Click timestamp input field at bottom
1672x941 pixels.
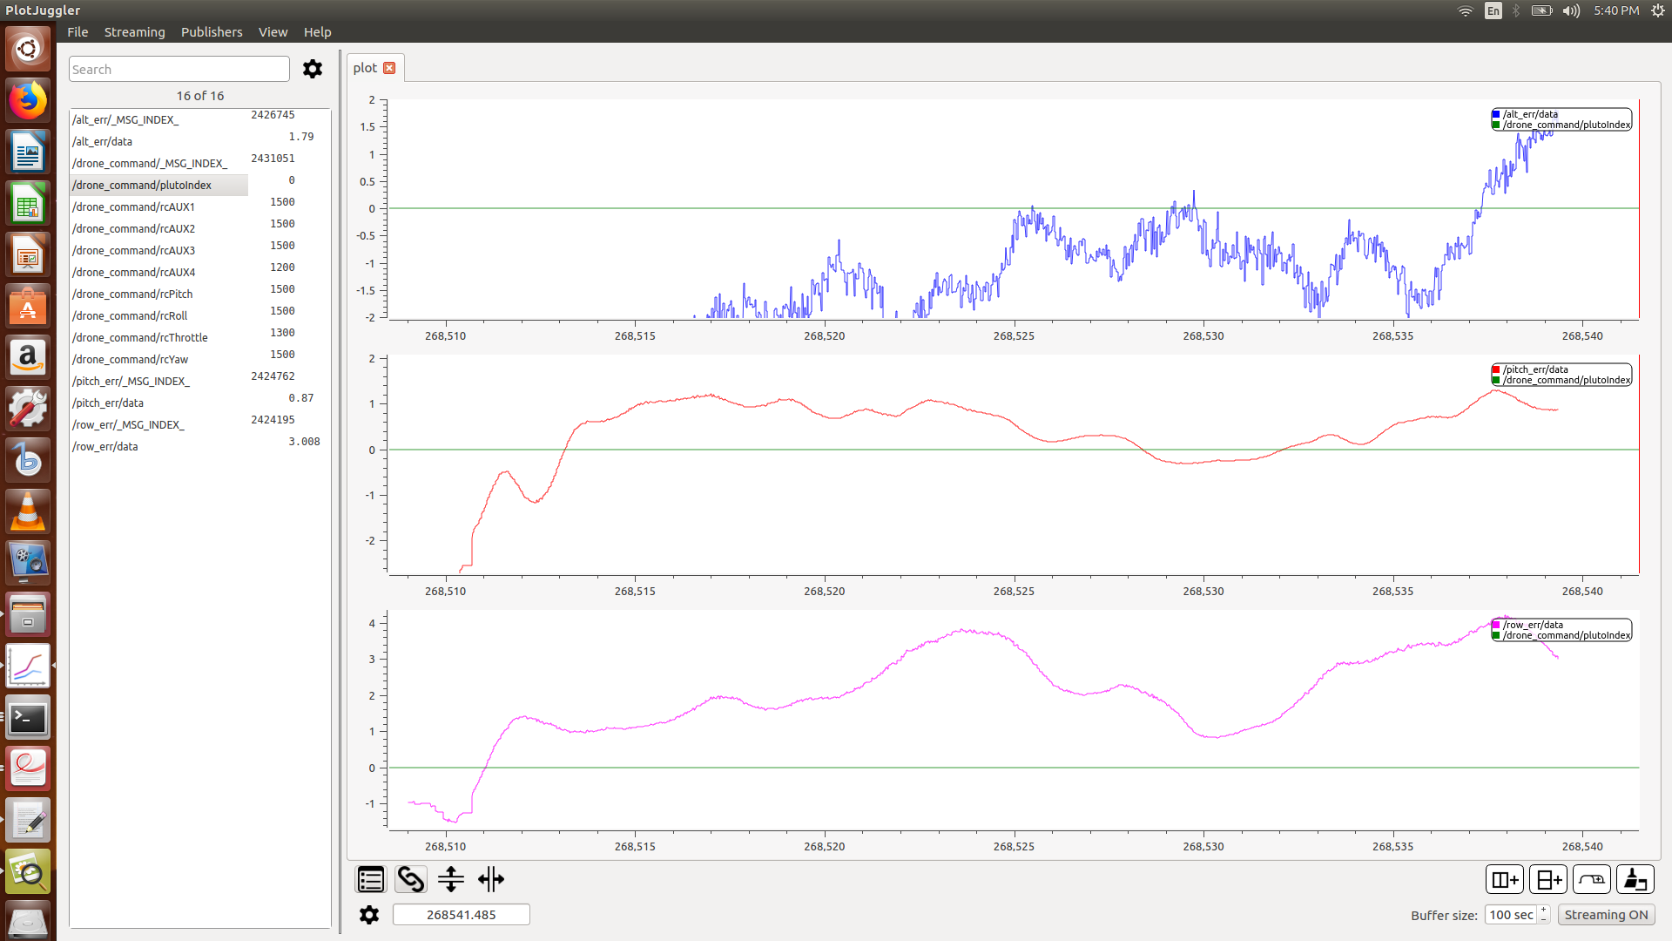459,913
